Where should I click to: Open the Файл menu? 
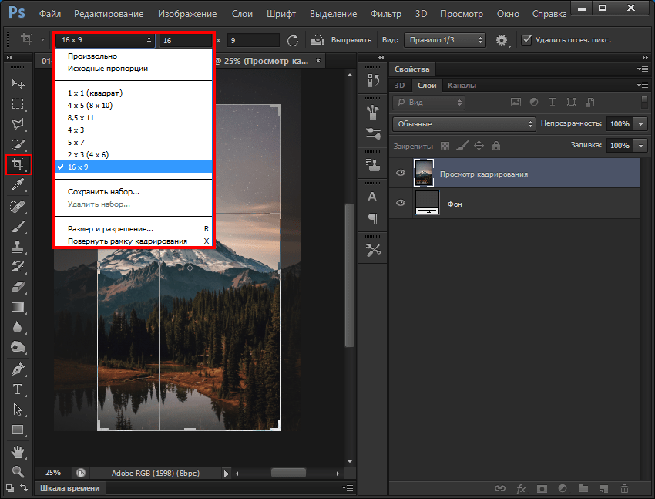[50, 14]
